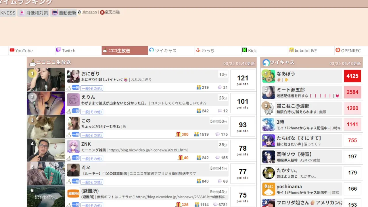Image resolution: width=368 pixels, height=207 pixels.
Task: Open リオの雑談配信 stream title
Action: click(105, 173)
